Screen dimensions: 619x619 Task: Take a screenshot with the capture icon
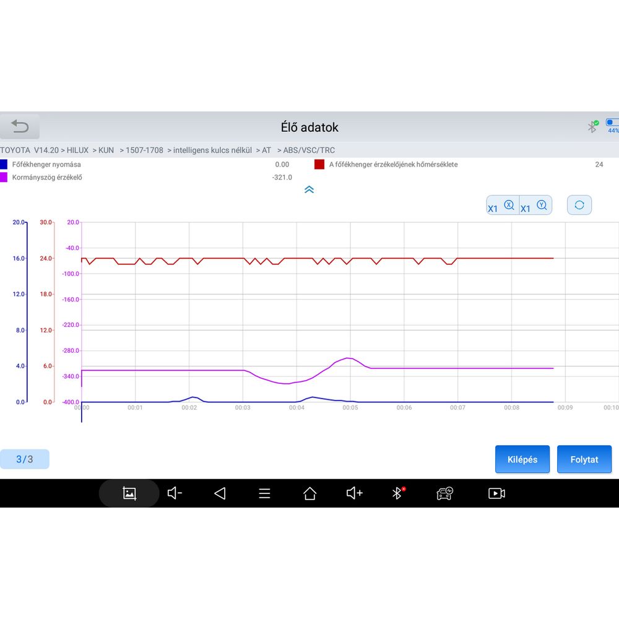129,493
